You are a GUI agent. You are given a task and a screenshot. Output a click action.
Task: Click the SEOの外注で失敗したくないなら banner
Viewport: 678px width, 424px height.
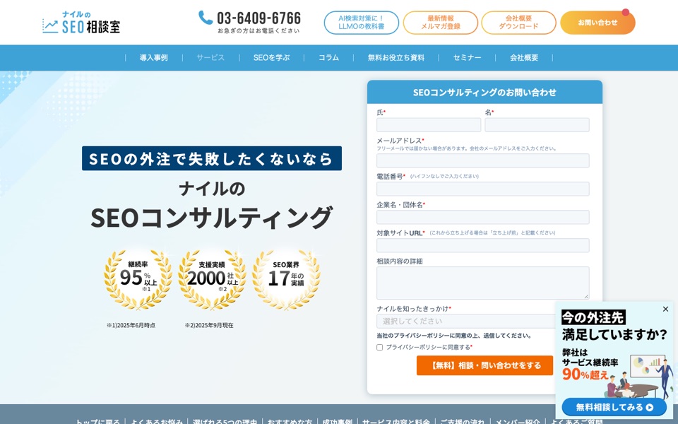[x=212, y=158]
